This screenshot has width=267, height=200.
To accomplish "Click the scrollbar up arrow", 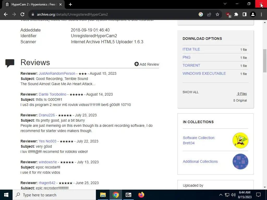I will point(265,22).
